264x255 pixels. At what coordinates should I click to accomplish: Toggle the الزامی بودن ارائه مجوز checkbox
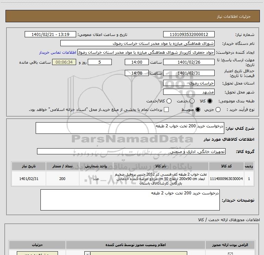230,254
